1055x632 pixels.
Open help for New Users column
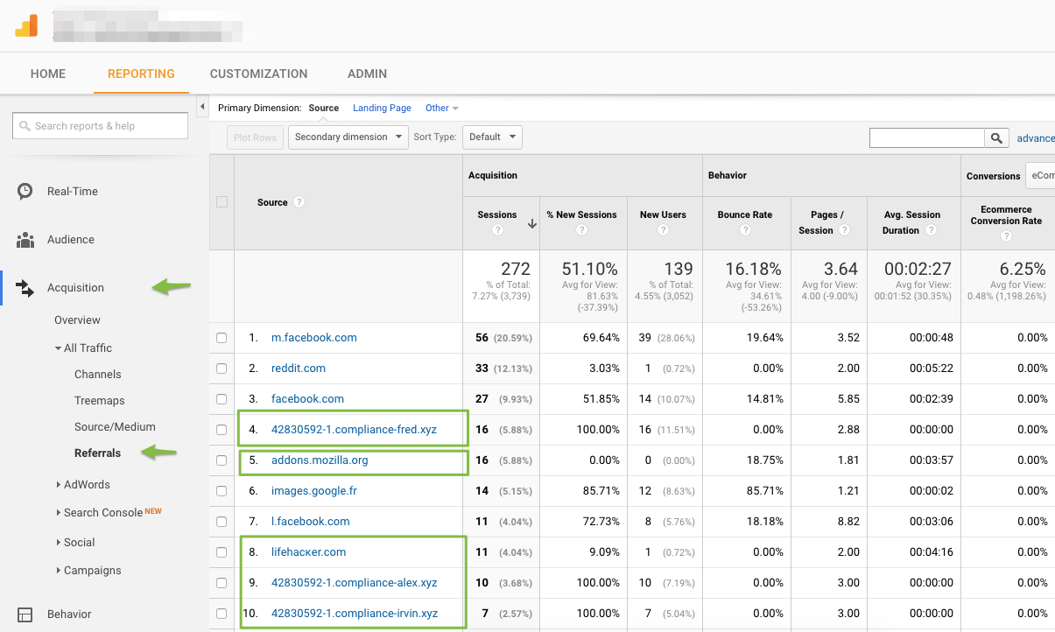click(662, 230)
